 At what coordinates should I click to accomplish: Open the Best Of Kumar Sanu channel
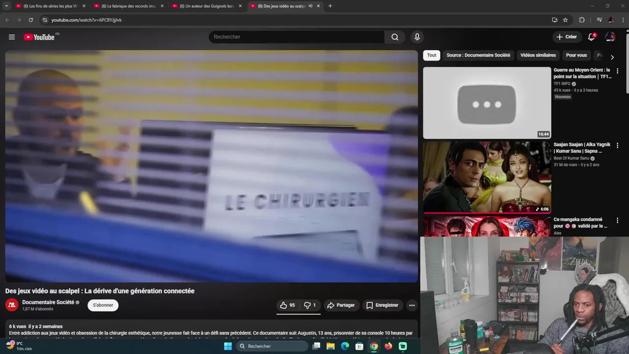(572, 158)
